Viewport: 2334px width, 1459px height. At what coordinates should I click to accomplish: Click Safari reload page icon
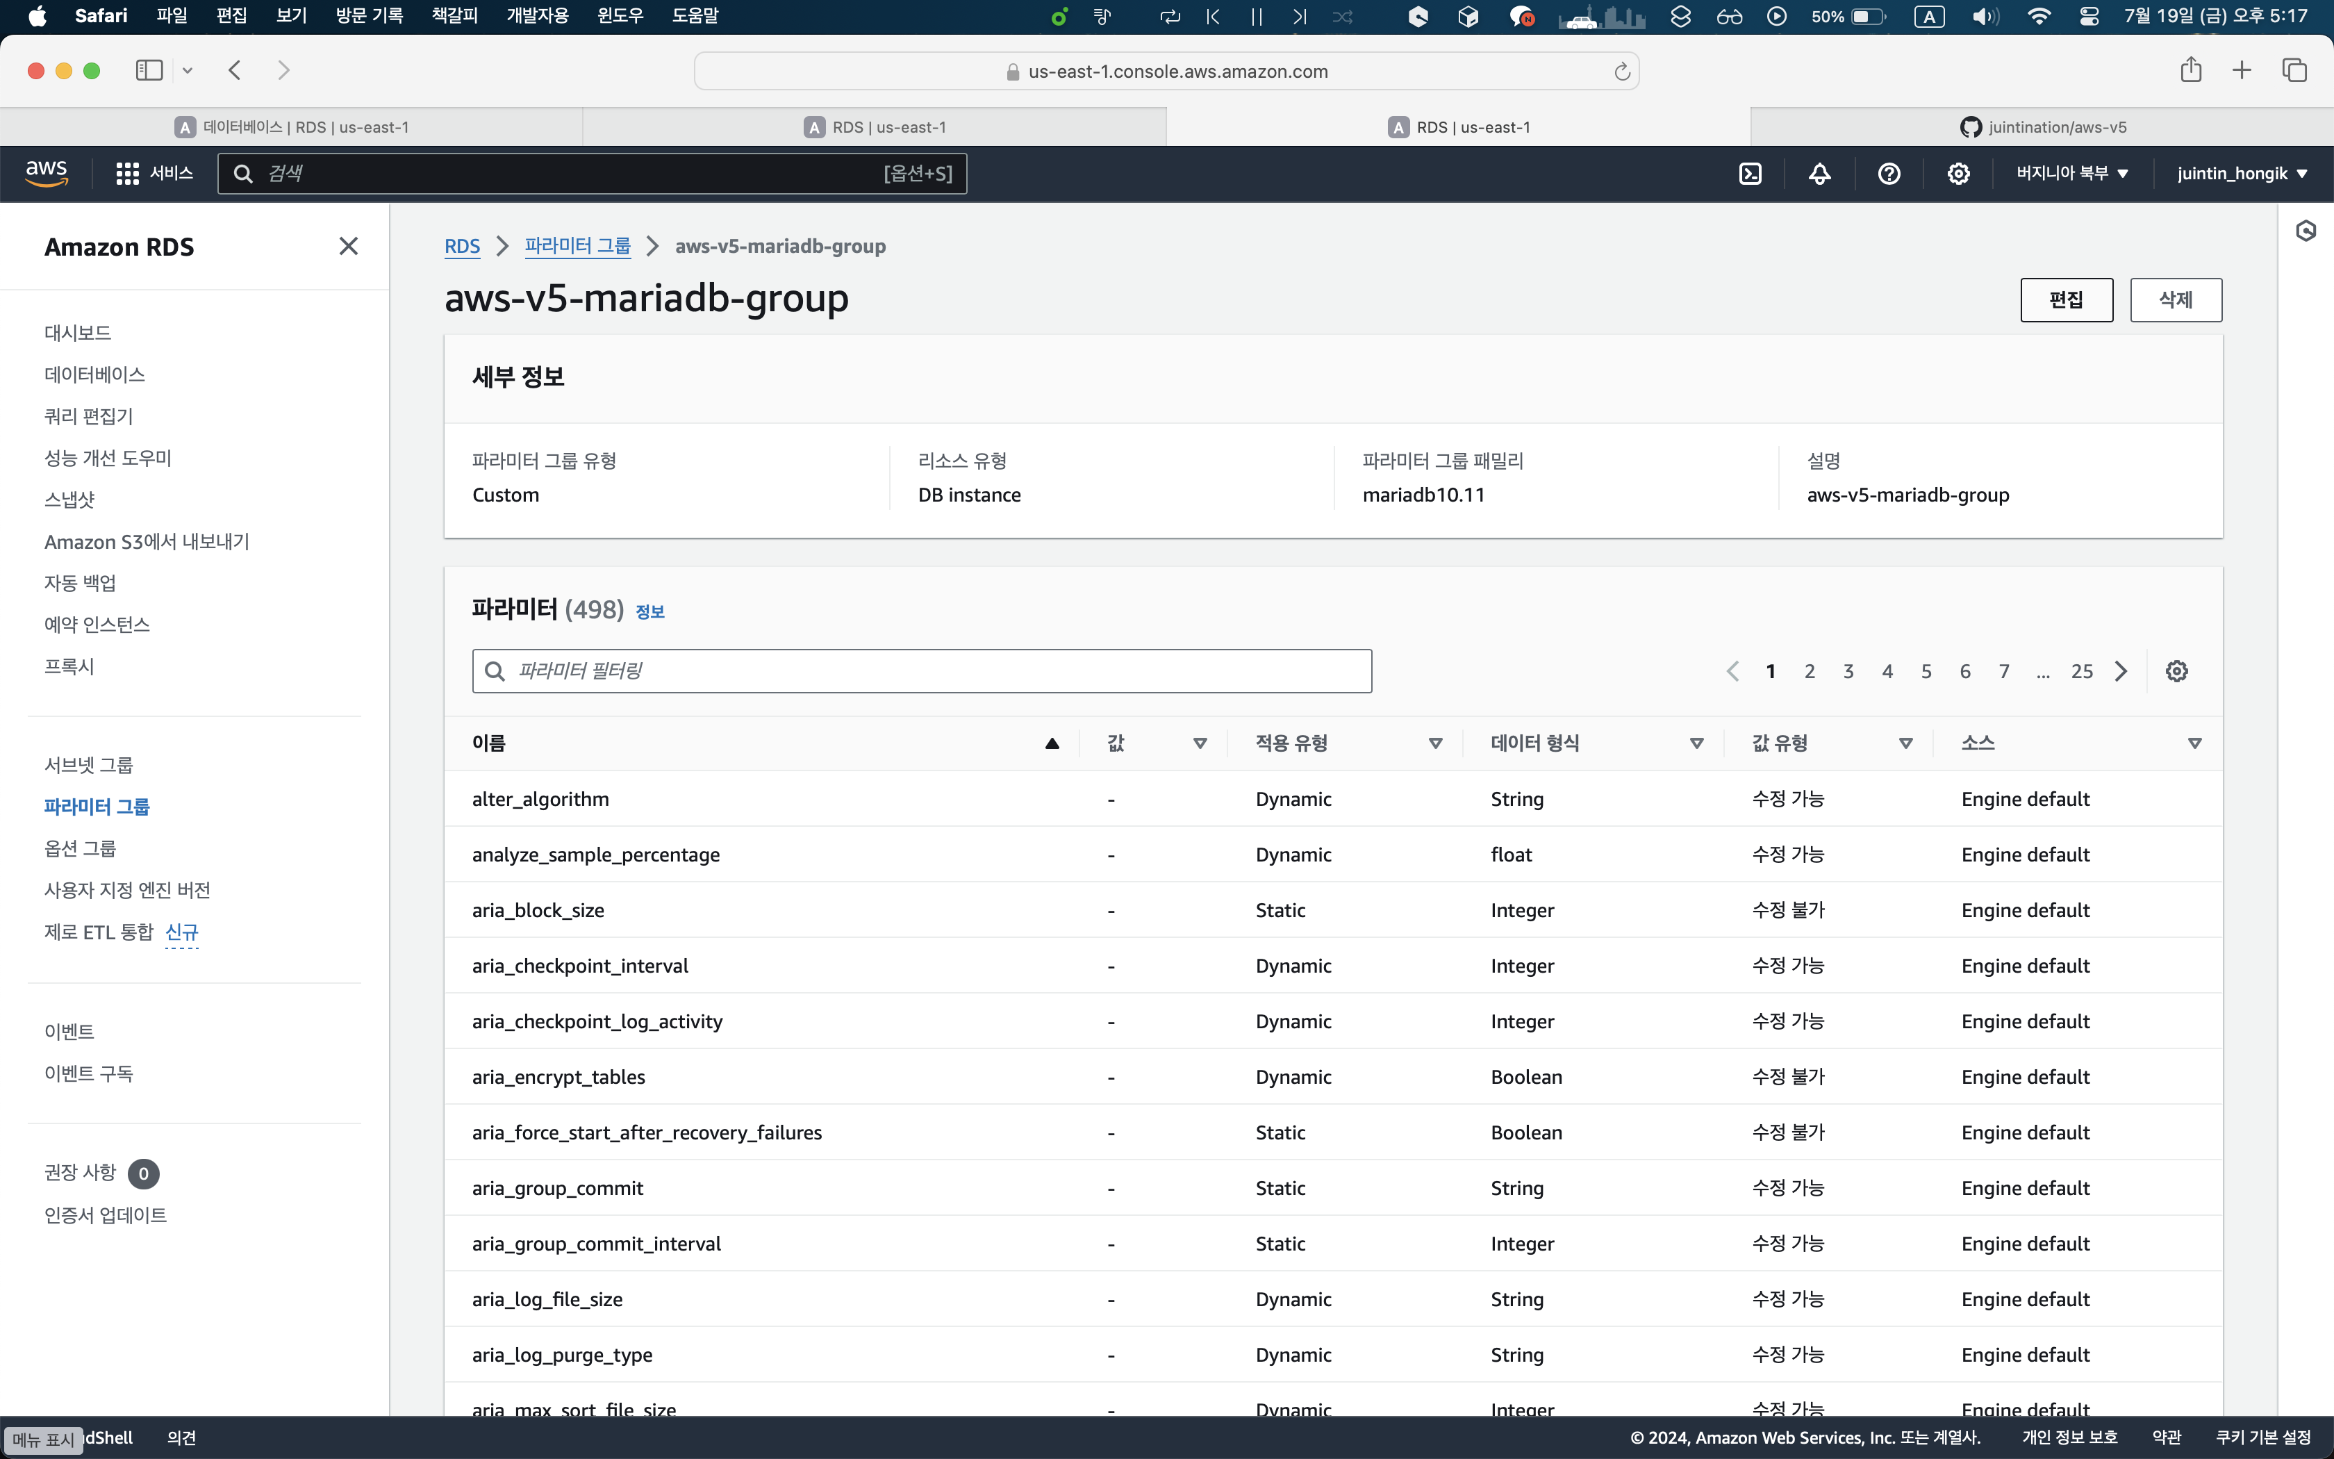click(1622, 72)
